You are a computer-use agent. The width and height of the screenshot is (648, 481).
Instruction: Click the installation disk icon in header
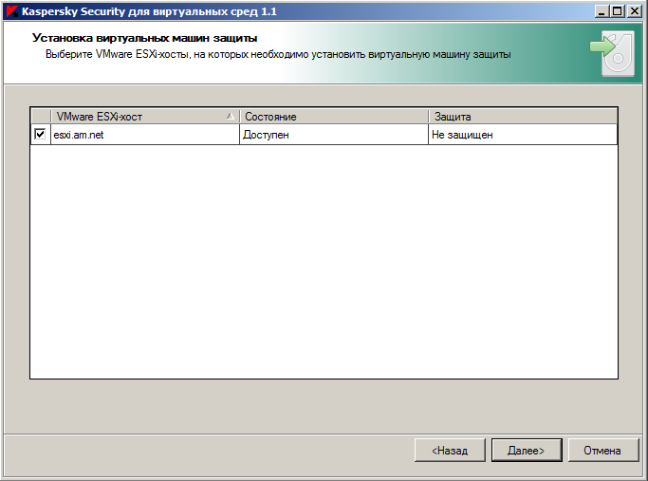coord(613,54)
